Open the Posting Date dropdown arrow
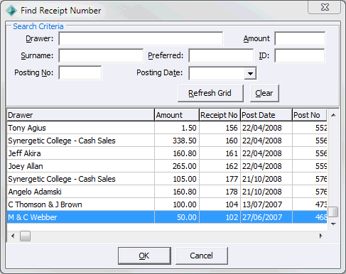Viewport: 346px width, 274px height. [250, 73]
